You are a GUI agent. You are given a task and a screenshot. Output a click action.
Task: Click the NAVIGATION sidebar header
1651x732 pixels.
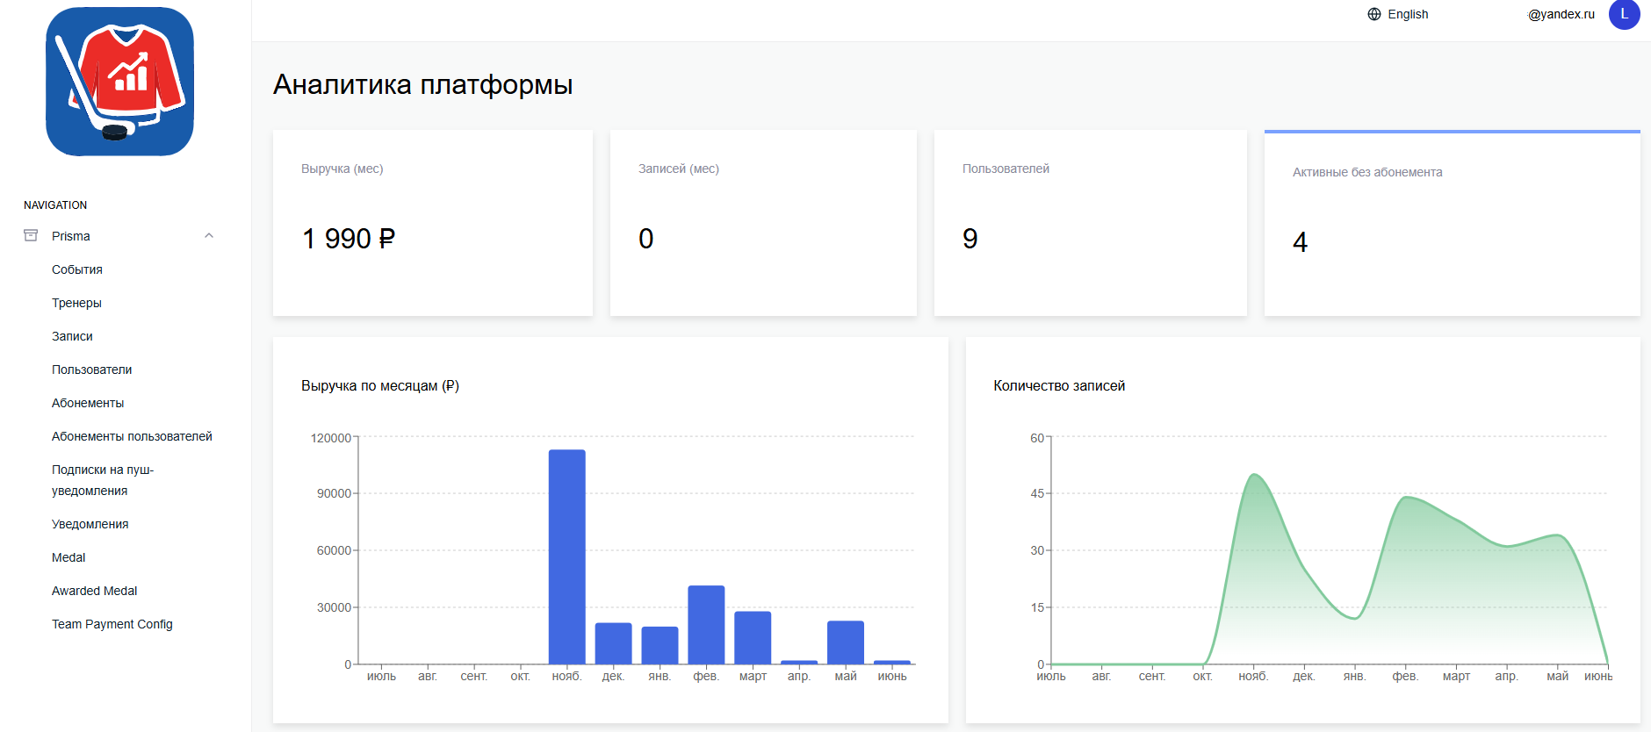(x=55, y=205)
